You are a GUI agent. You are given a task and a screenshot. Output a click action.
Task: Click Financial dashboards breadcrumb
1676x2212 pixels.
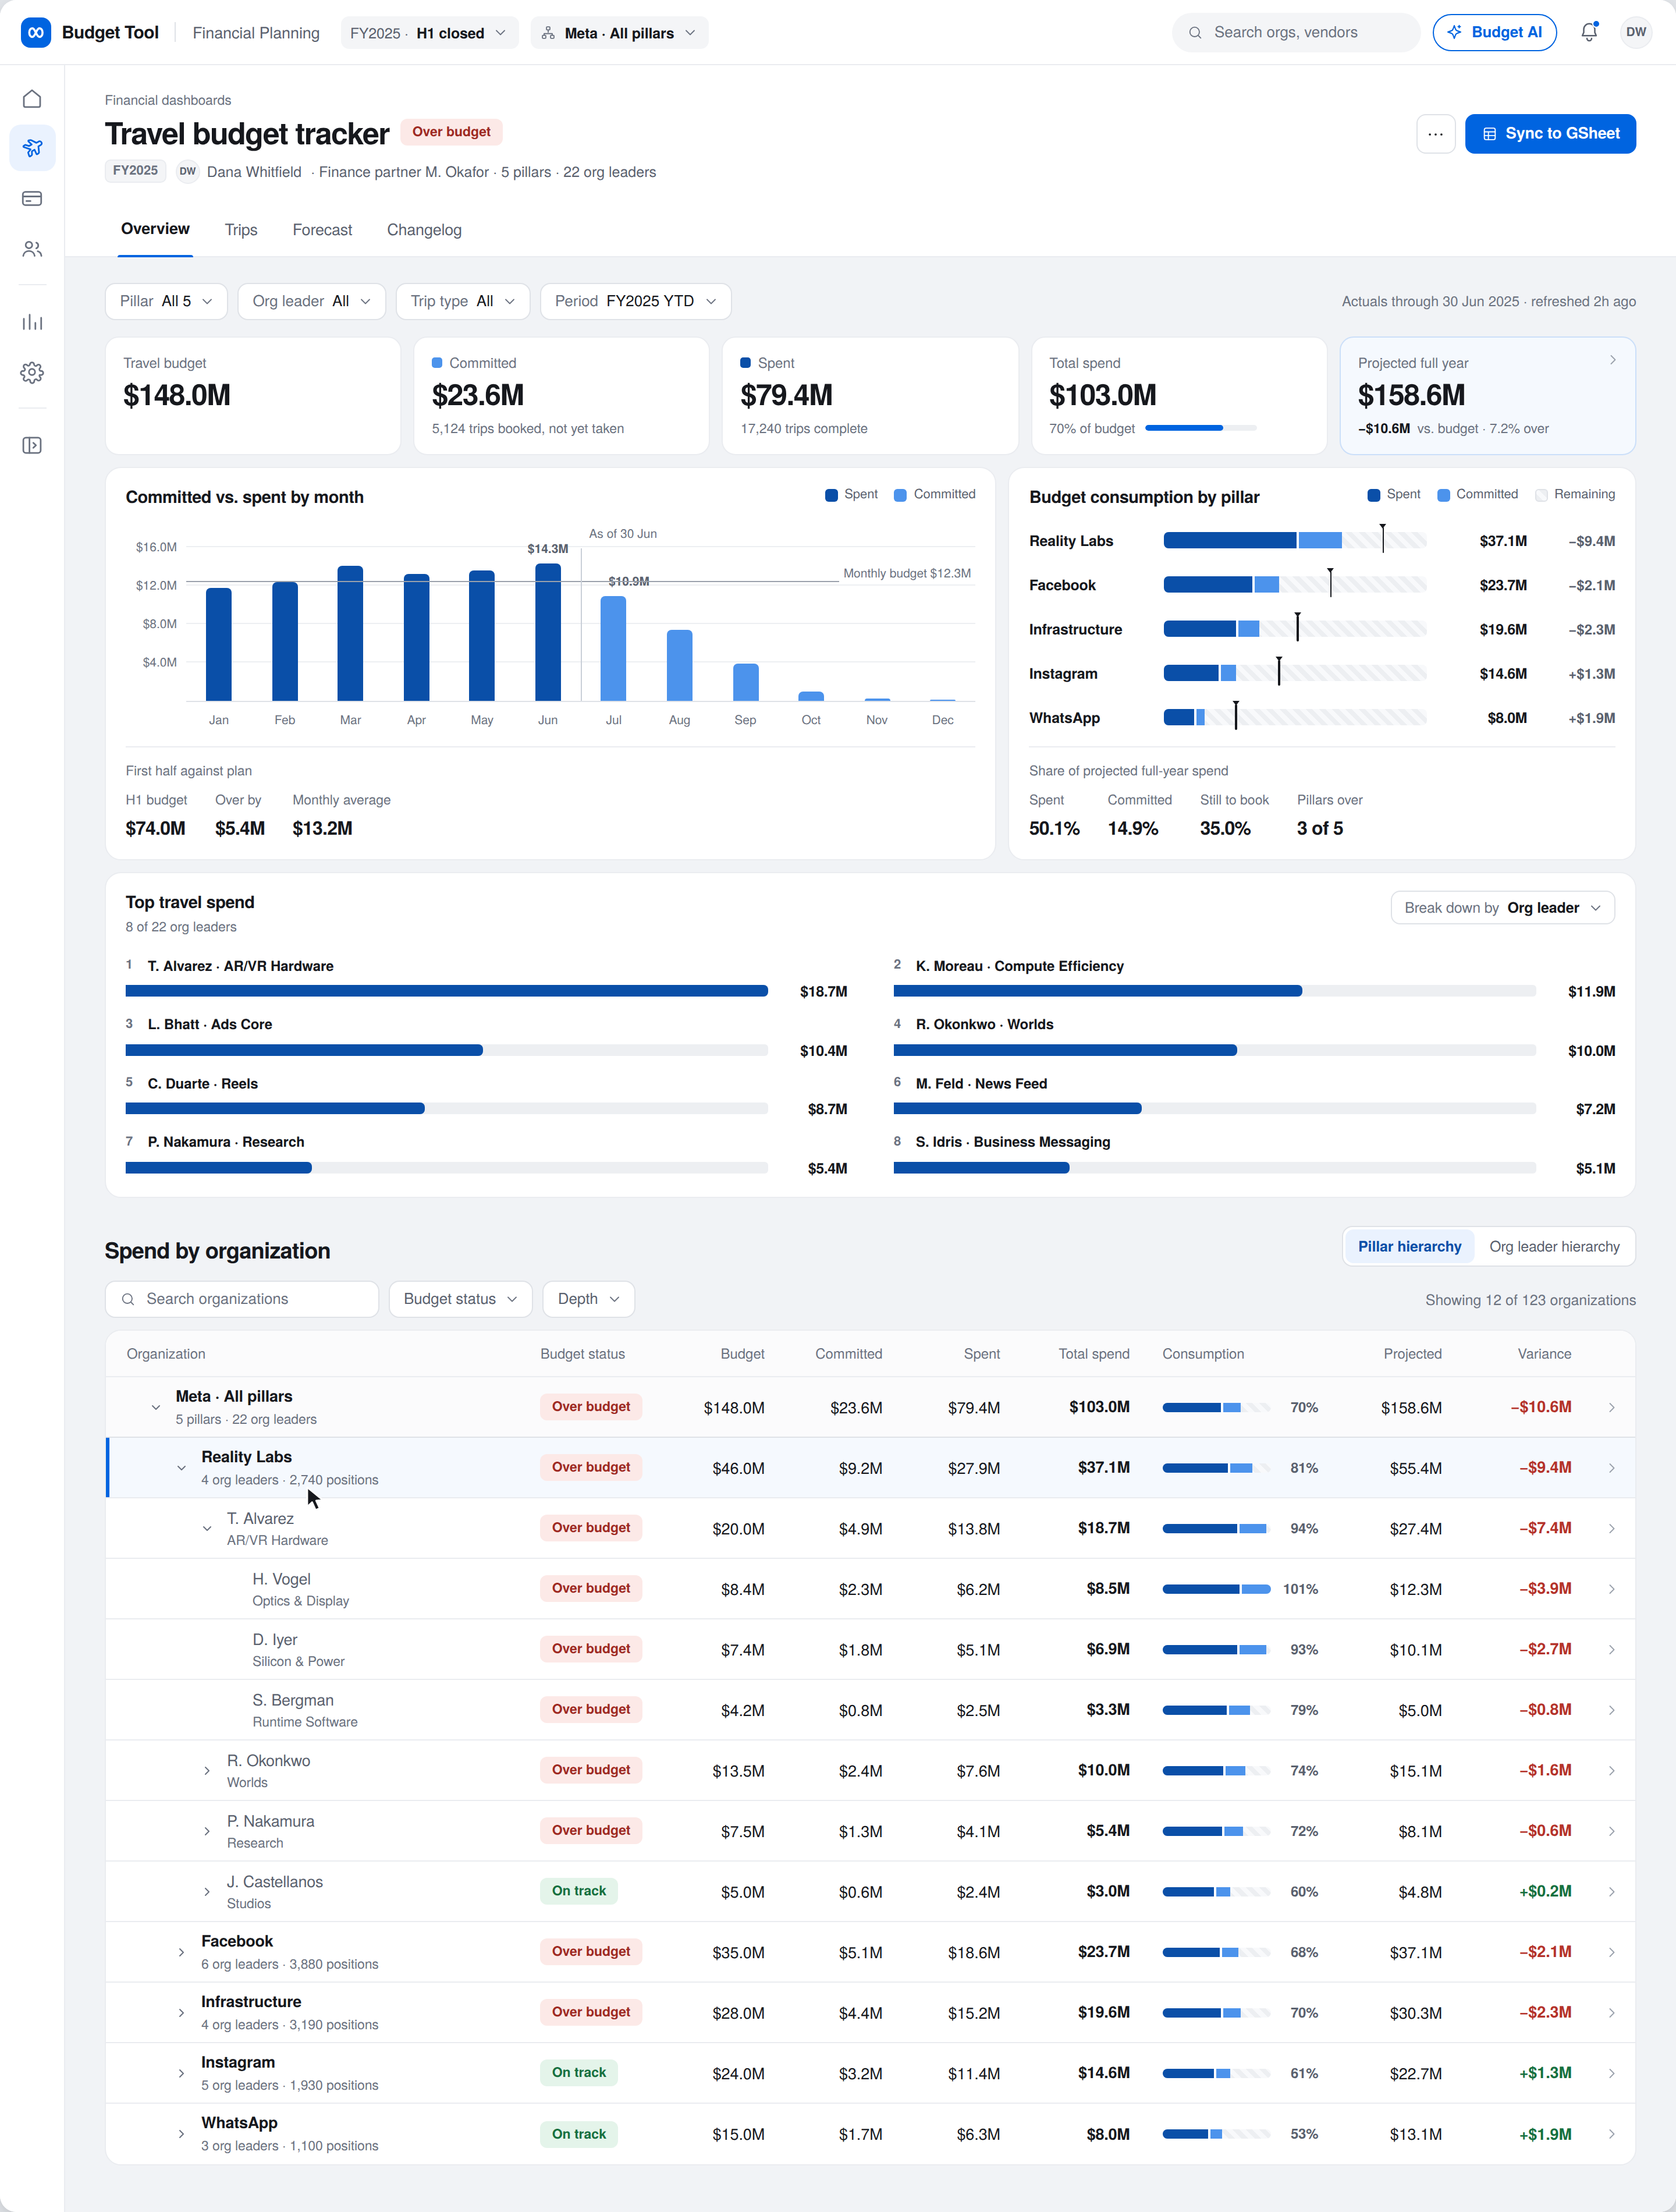(x=168, y=100)
